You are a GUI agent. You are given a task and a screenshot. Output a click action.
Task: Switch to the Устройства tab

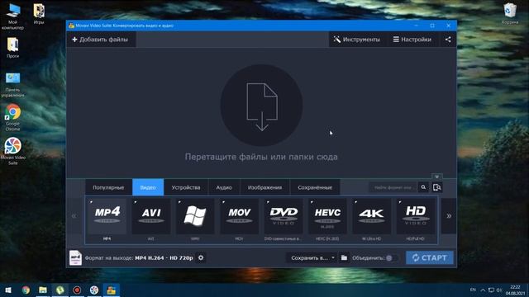[185, 187]
